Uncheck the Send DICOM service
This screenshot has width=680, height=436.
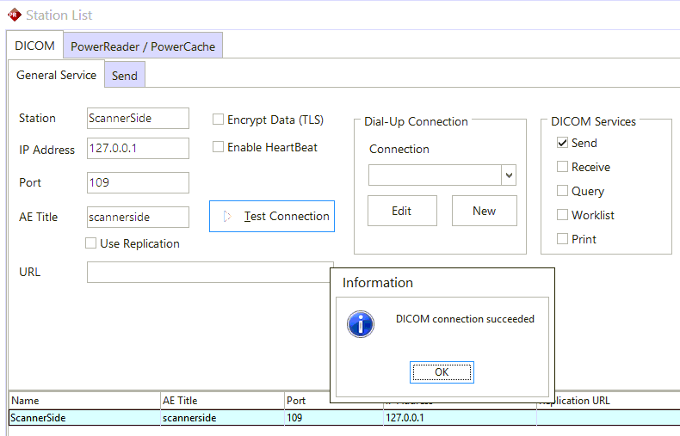pyautogui.click(x=562, y=144)
